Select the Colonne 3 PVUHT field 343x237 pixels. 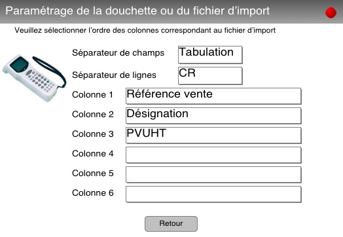213,136
